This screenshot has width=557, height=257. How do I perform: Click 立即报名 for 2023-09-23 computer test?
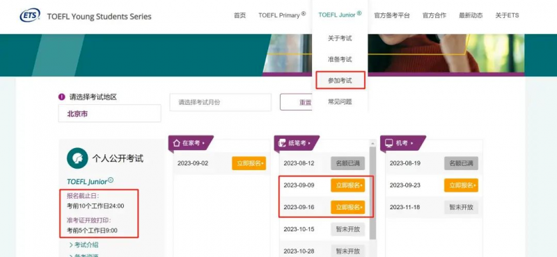[x=461, y=185]
